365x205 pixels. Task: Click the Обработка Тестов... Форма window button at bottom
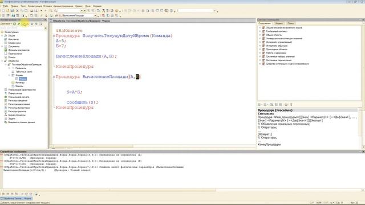[17, 199]
